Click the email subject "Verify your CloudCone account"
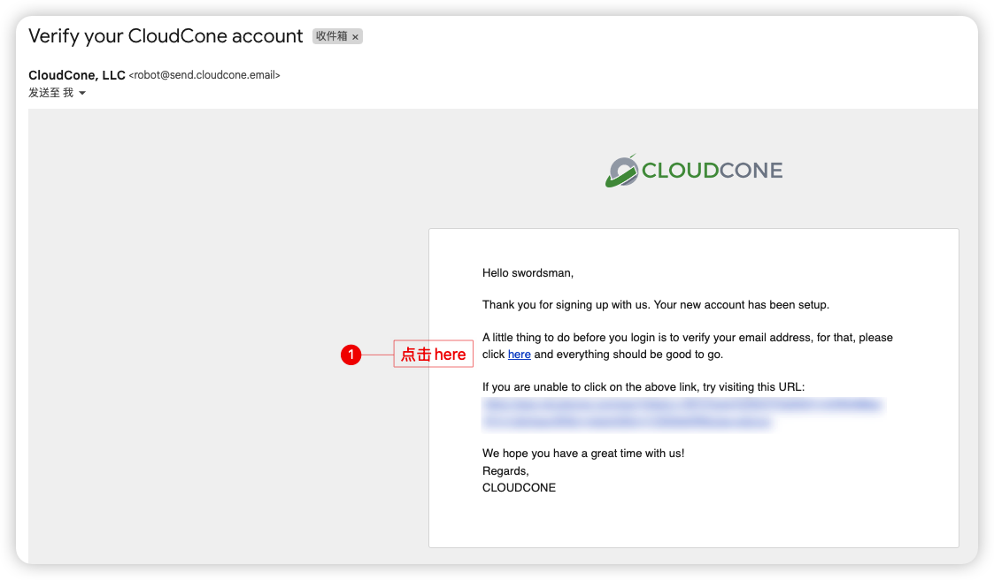Image resolution: width=994 pixels, height=580 pixels. tap(166, 36)
